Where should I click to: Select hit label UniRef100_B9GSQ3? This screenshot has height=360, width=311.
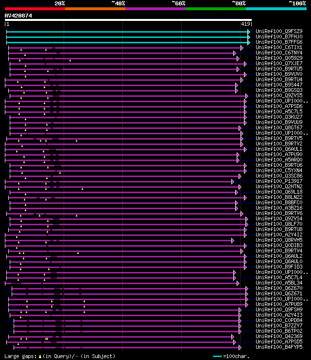[x=279, y=90]
